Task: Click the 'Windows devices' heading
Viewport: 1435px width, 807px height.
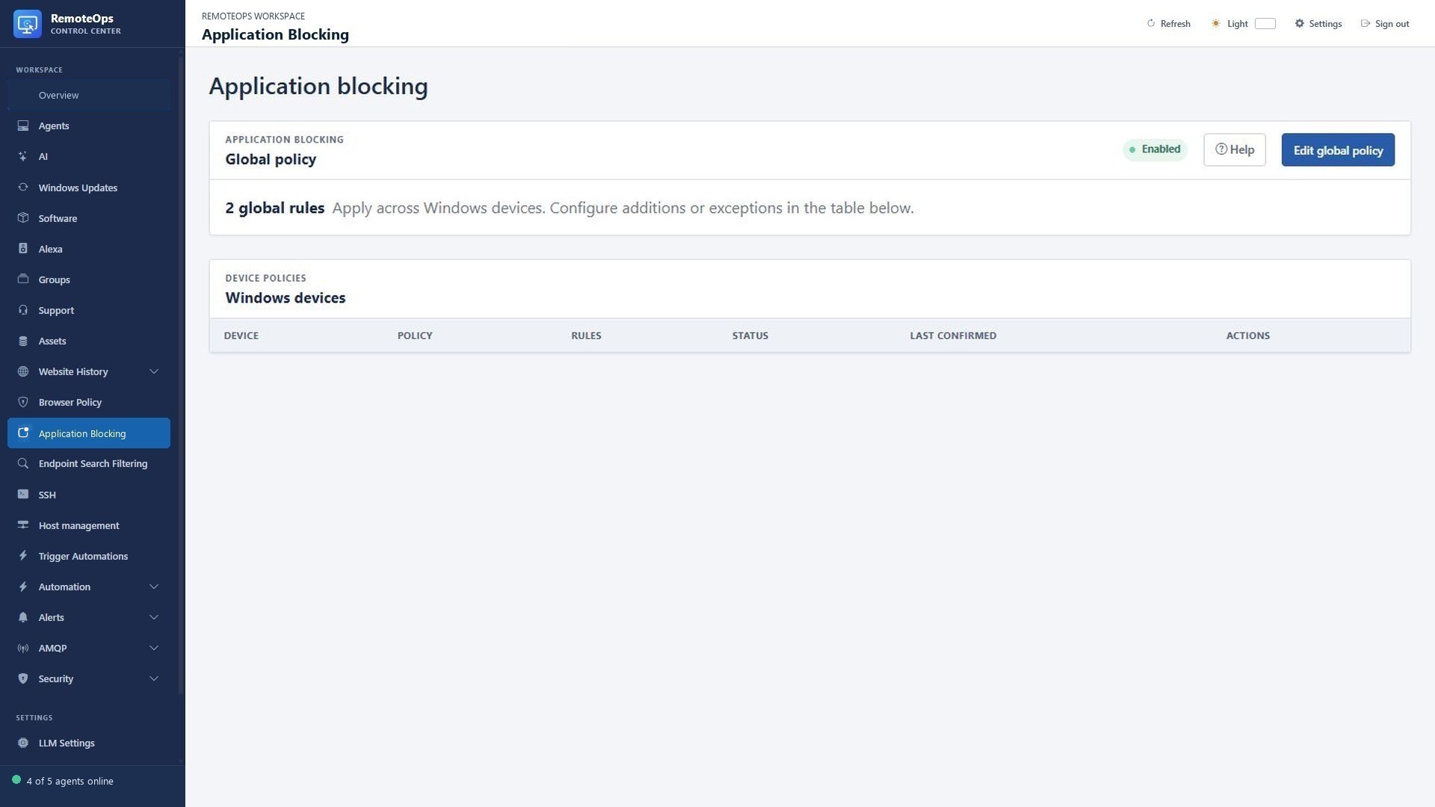Action: 286,297
